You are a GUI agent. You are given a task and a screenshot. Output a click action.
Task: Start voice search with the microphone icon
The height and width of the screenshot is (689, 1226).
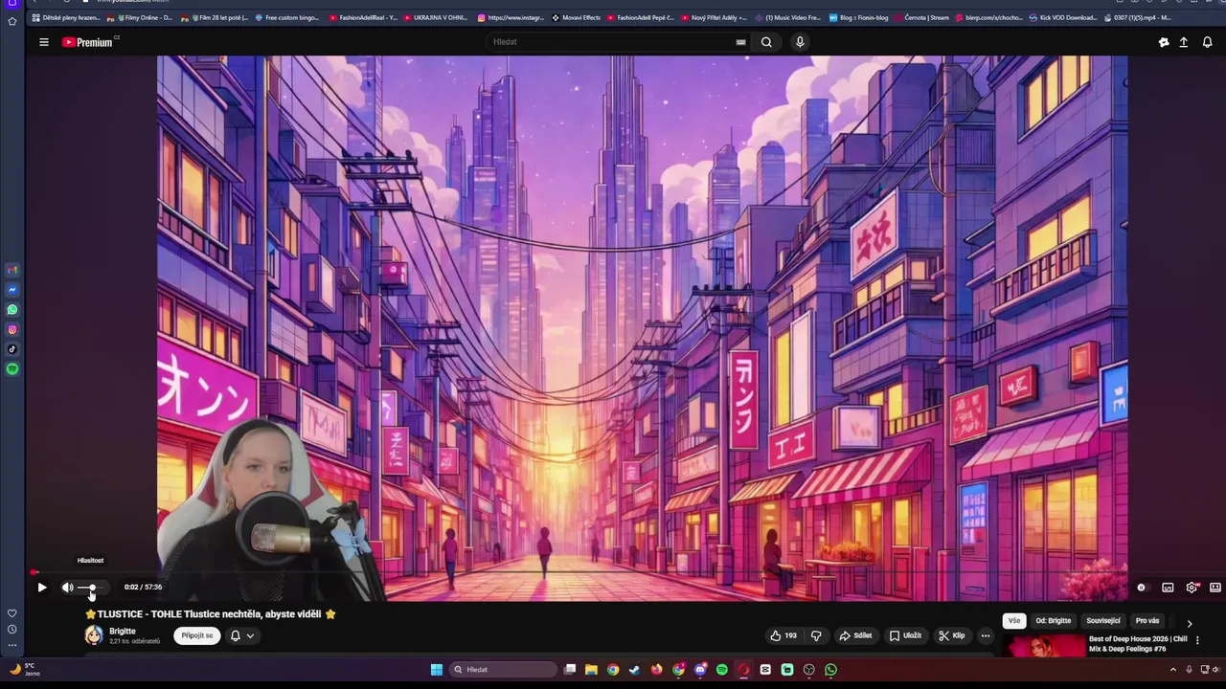coord(800,42)
